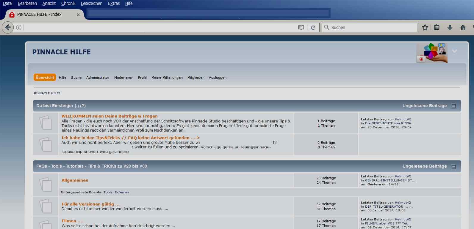Open last post Die GESCHICHTE von PINNA...
474x229 pixels.
[x=390, y=123]
